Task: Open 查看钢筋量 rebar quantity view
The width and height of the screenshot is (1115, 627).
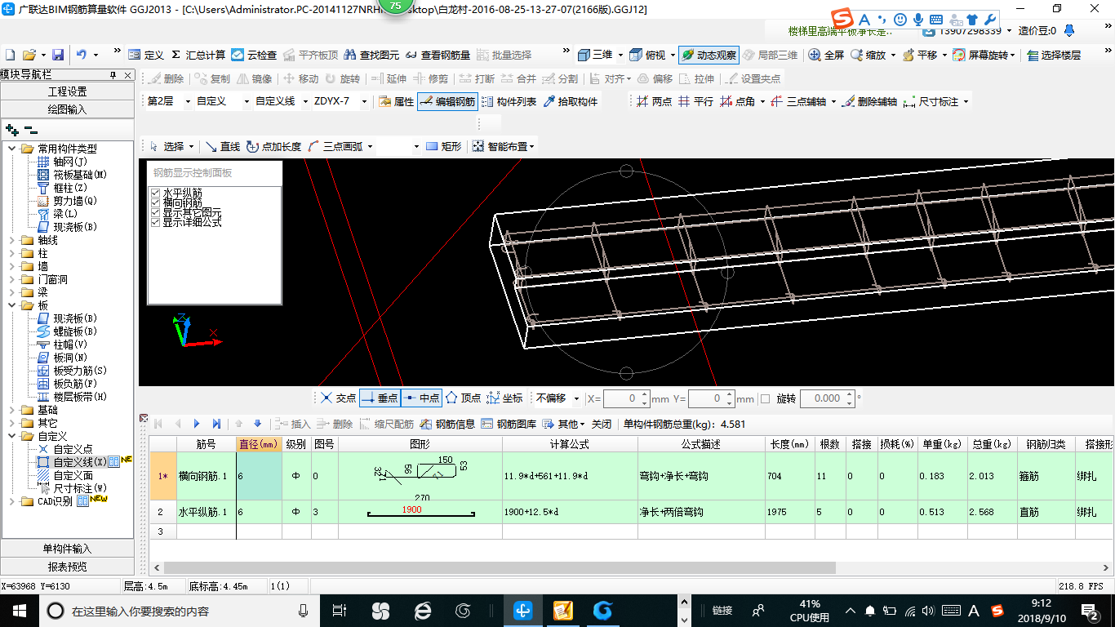Action: 438,55
